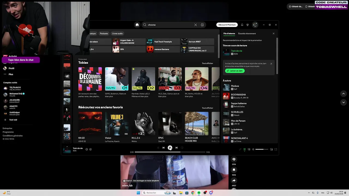Screen dimensions: 349x196
Task: Add Train de vie to liked songs
Action: coord(91,149)
